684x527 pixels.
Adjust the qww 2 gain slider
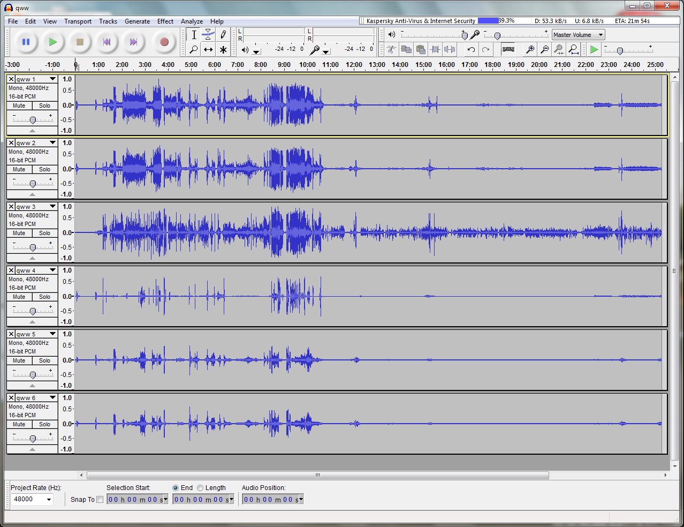(32, 182)
